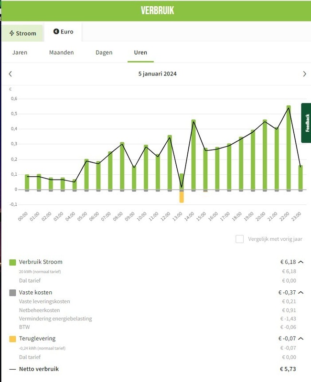Click the 5 januari 2024 date label
This screenshot has height=382, width=311.
click(157, 74)
